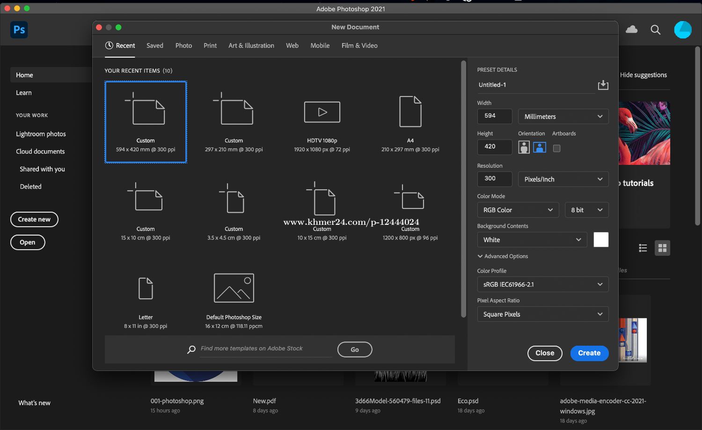
Task: Click the user avatar profile icon
Action: pyautogui.click(x=683, y=30)
